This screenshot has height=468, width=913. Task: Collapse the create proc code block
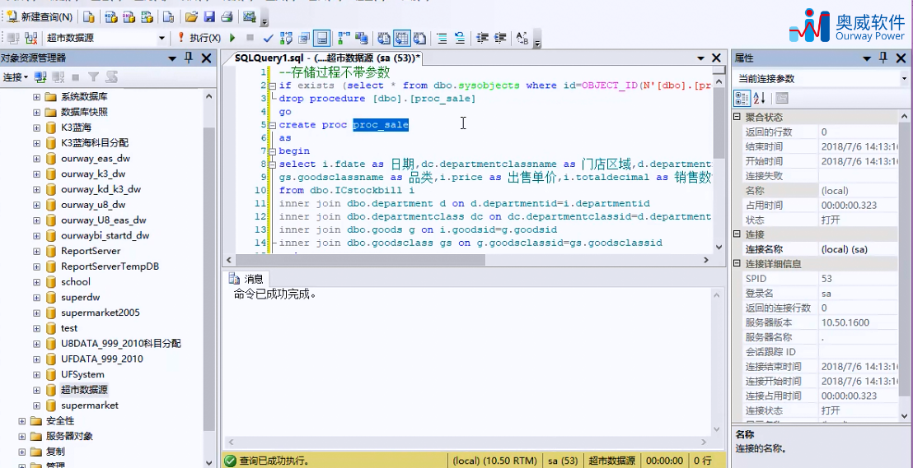coord(271,125)
